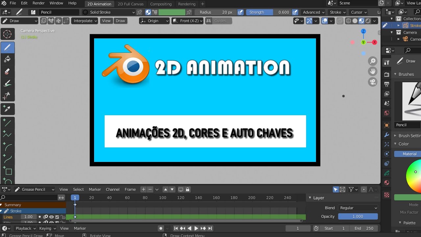Open the Modifiers wrench properties tab
Viewport: 421px width, 237px height.
pyautogui.click(x=387, y=135)
